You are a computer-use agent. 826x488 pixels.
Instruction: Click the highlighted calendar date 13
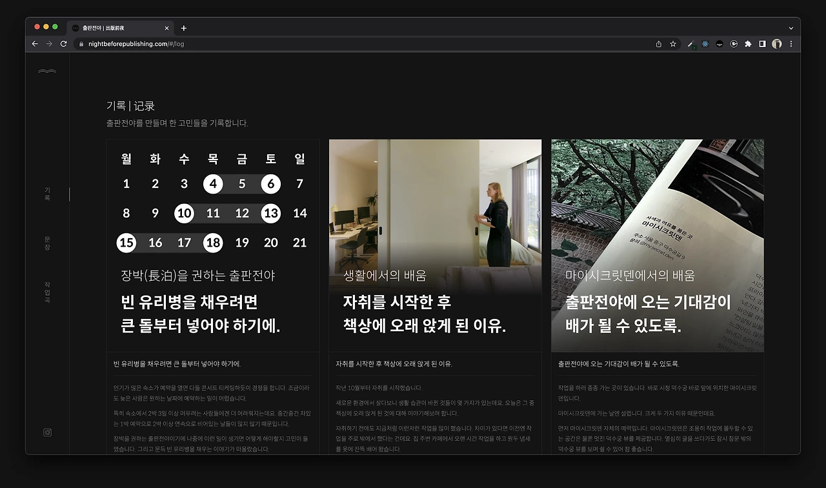click(271, 213)
